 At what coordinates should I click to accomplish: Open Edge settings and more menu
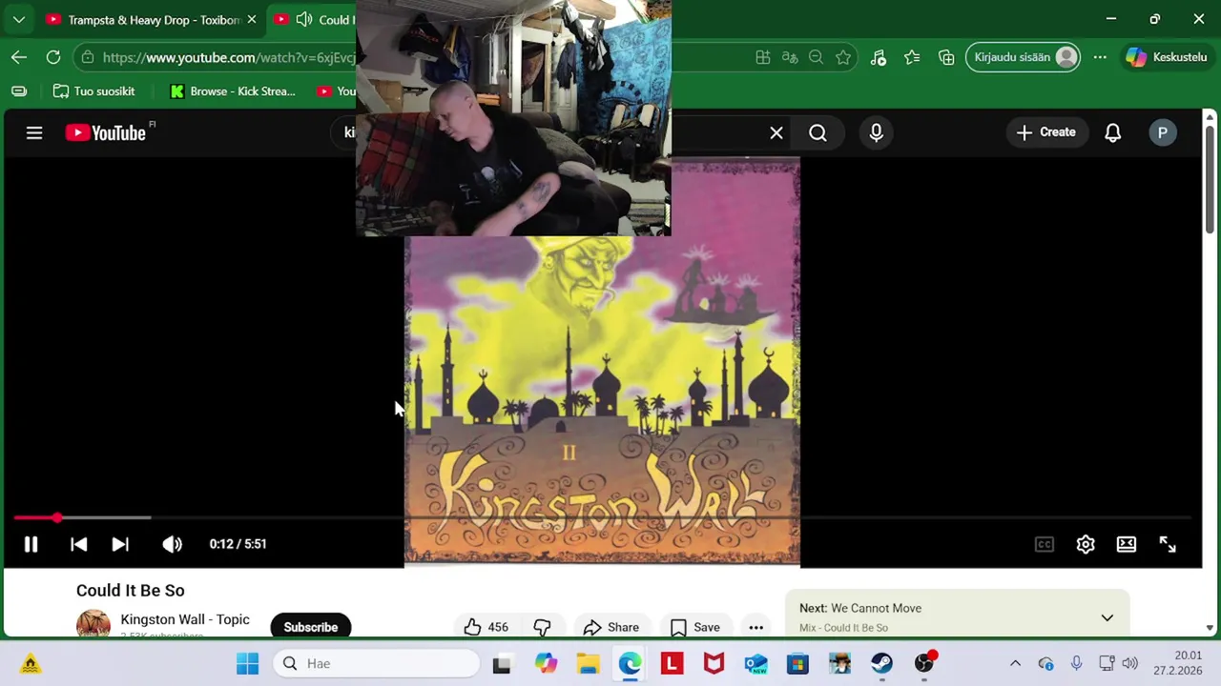(1100, 57)
